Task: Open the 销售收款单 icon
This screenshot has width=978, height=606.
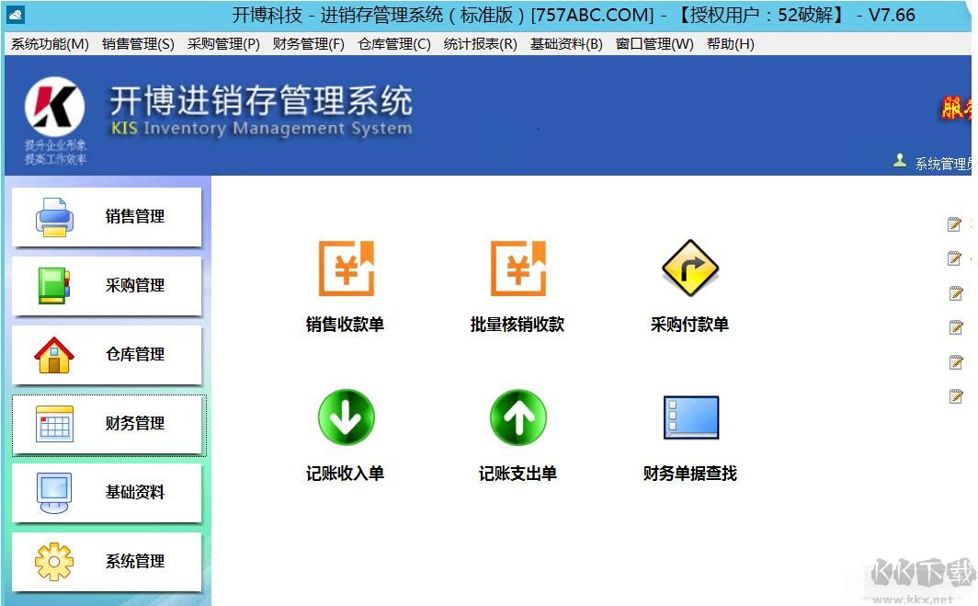Action: pos(347,268)
